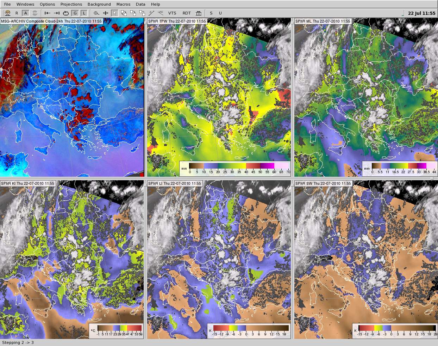
Task: Step back one frame in animation
Action: click(x=48, y=13)
